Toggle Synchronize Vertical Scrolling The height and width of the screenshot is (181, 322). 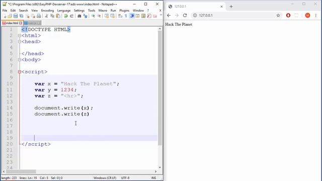click(x=106, y=16)
